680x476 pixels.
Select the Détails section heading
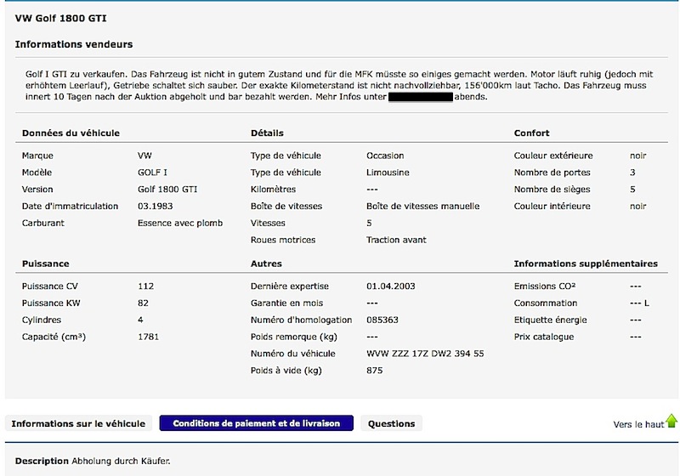pos(267,133)
